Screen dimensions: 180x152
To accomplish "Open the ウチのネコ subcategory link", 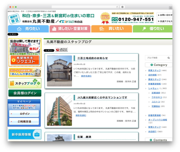I will tap(157, 97).
